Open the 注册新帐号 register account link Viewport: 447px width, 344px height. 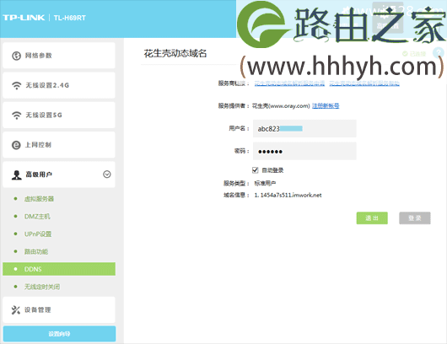pyautogui.click(x=326, y=105)
